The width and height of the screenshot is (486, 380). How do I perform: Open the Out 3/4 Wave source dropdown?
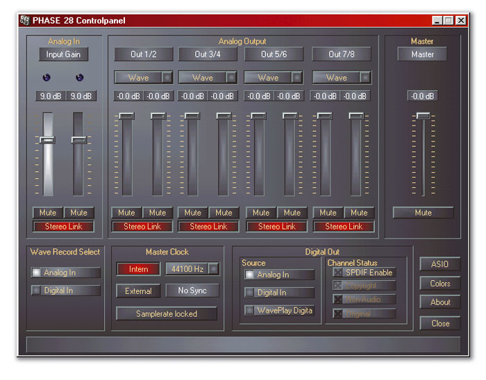231,78
